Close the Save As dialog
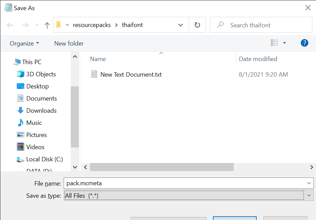 308,8
